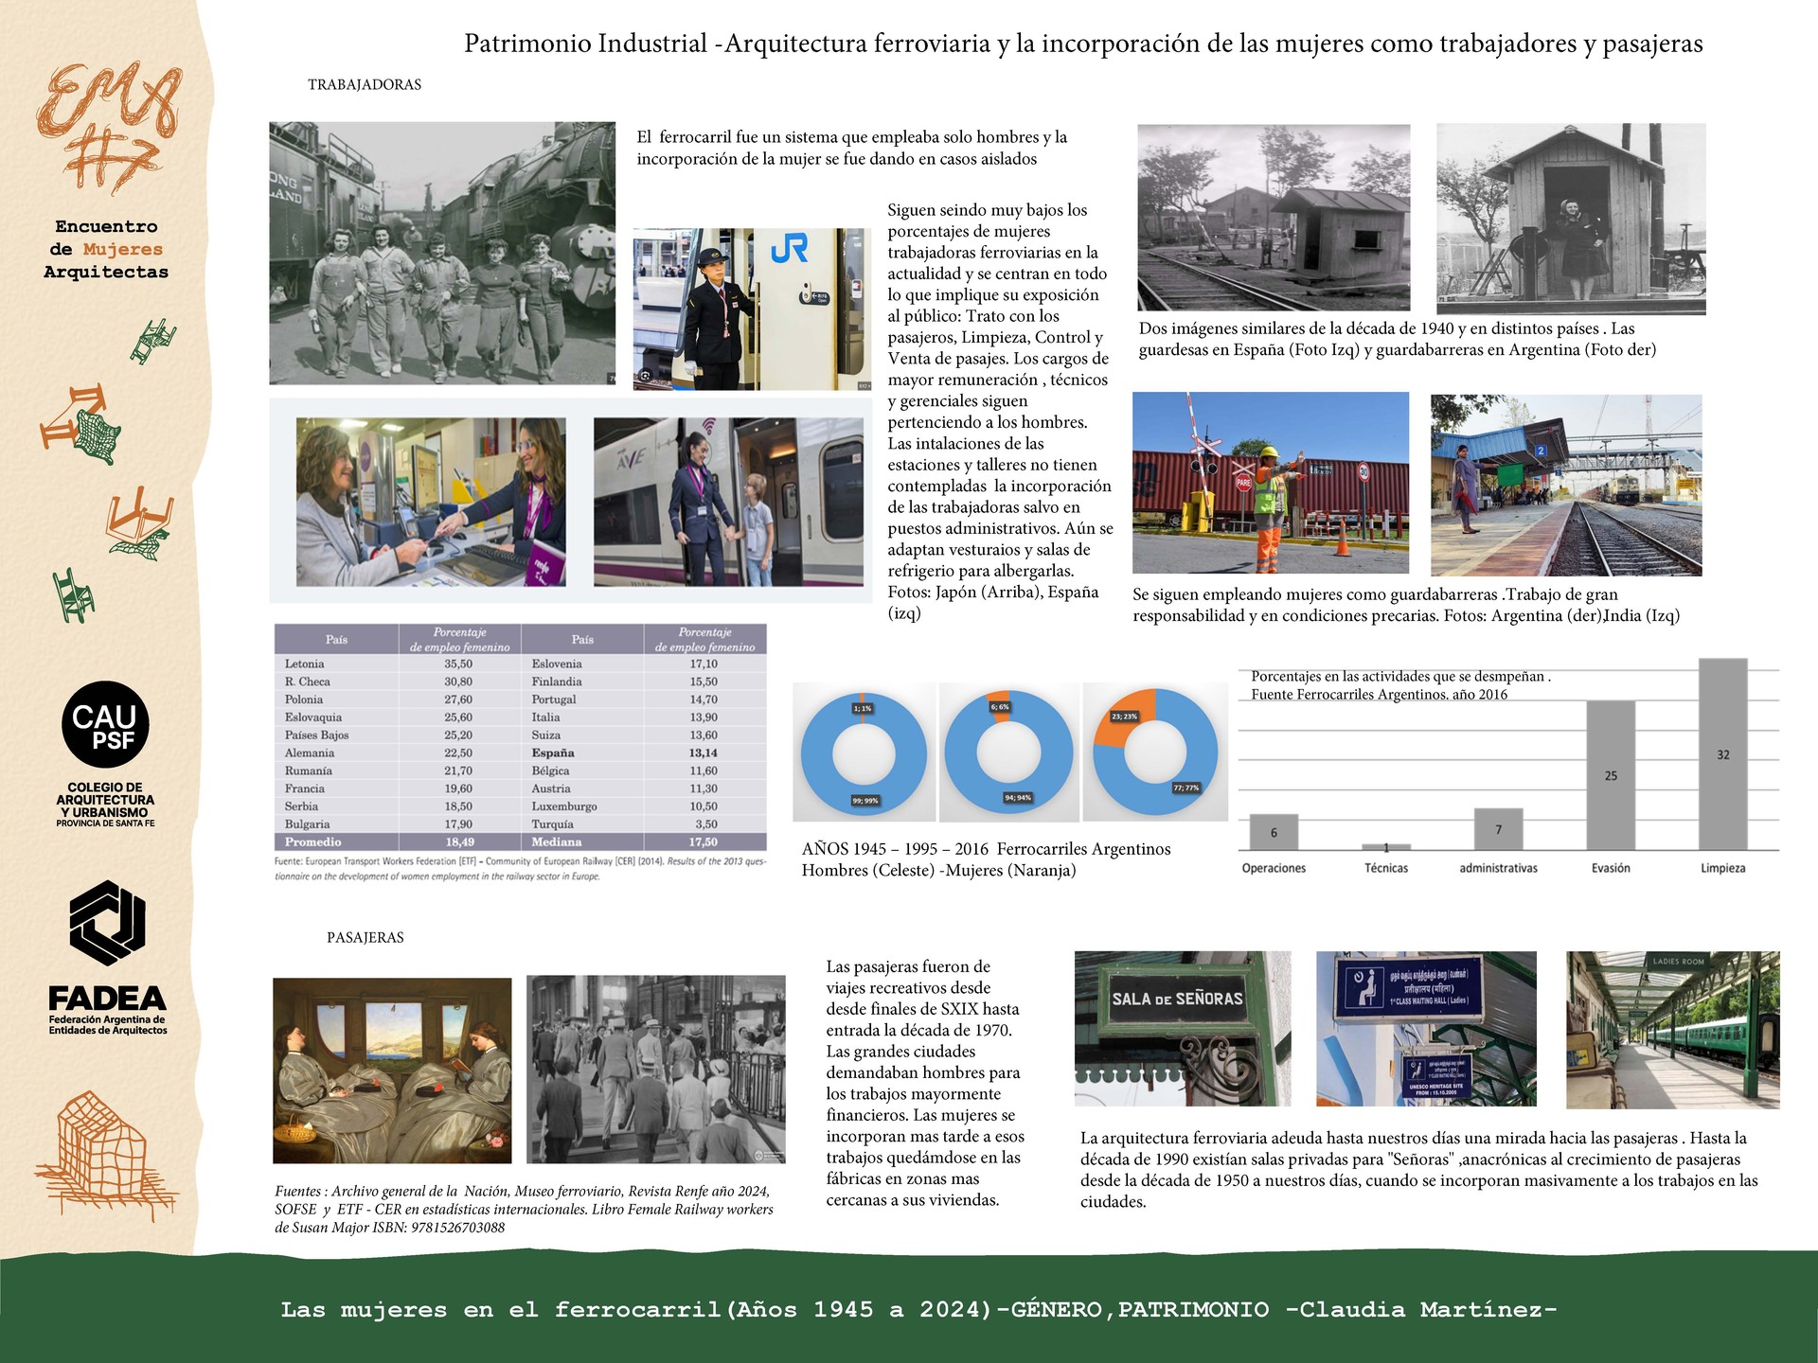Open the level crossing worker in yellow vest photo
Screen dimensions: 1818x1363
1271,483
